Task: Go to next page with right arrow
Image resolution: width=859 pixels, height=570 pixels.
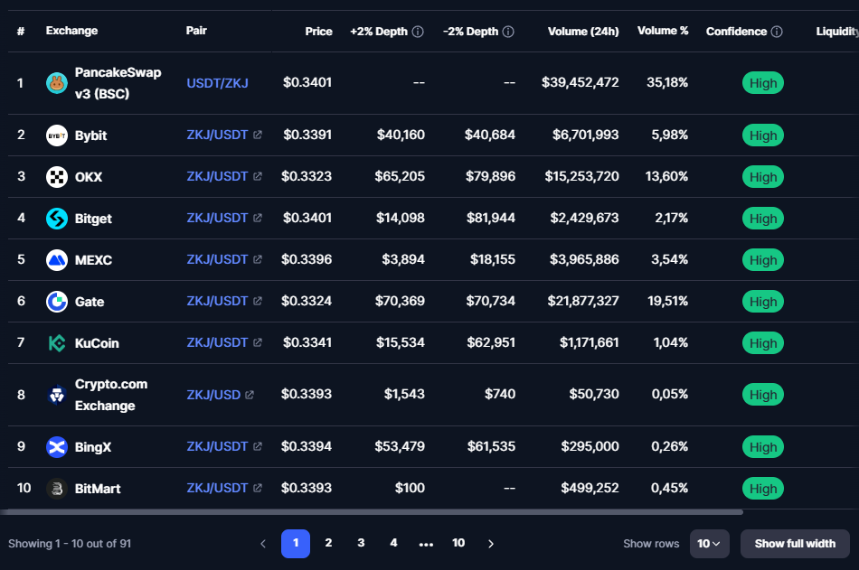Action: pos(491,544)
